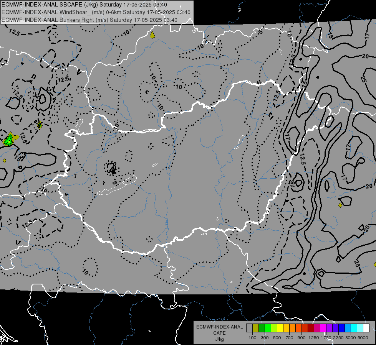The image size is (376, 345).
Task: Select the WindShear_ 0-6km title line
Action: 96,12
